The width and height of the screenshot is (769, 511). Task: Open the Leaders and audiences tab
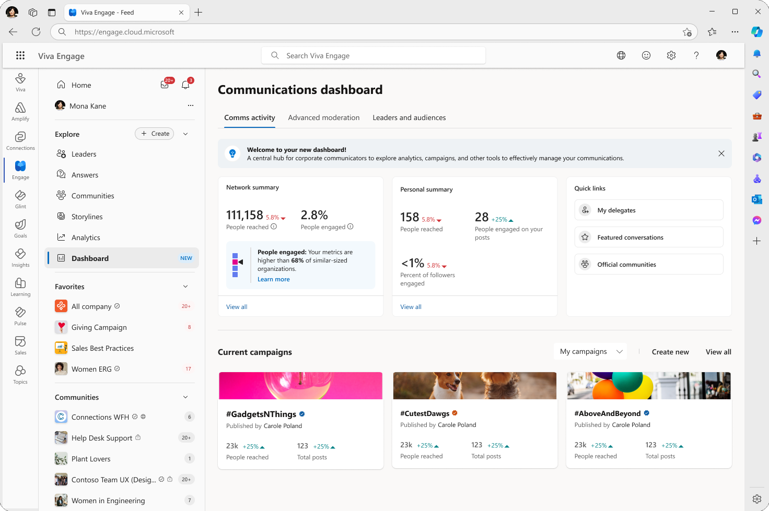[x=409, y=117]
